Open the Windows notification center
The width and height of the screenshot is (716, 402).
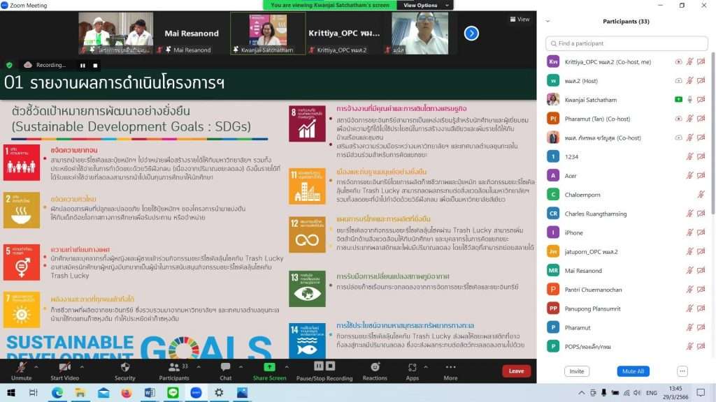701,393
